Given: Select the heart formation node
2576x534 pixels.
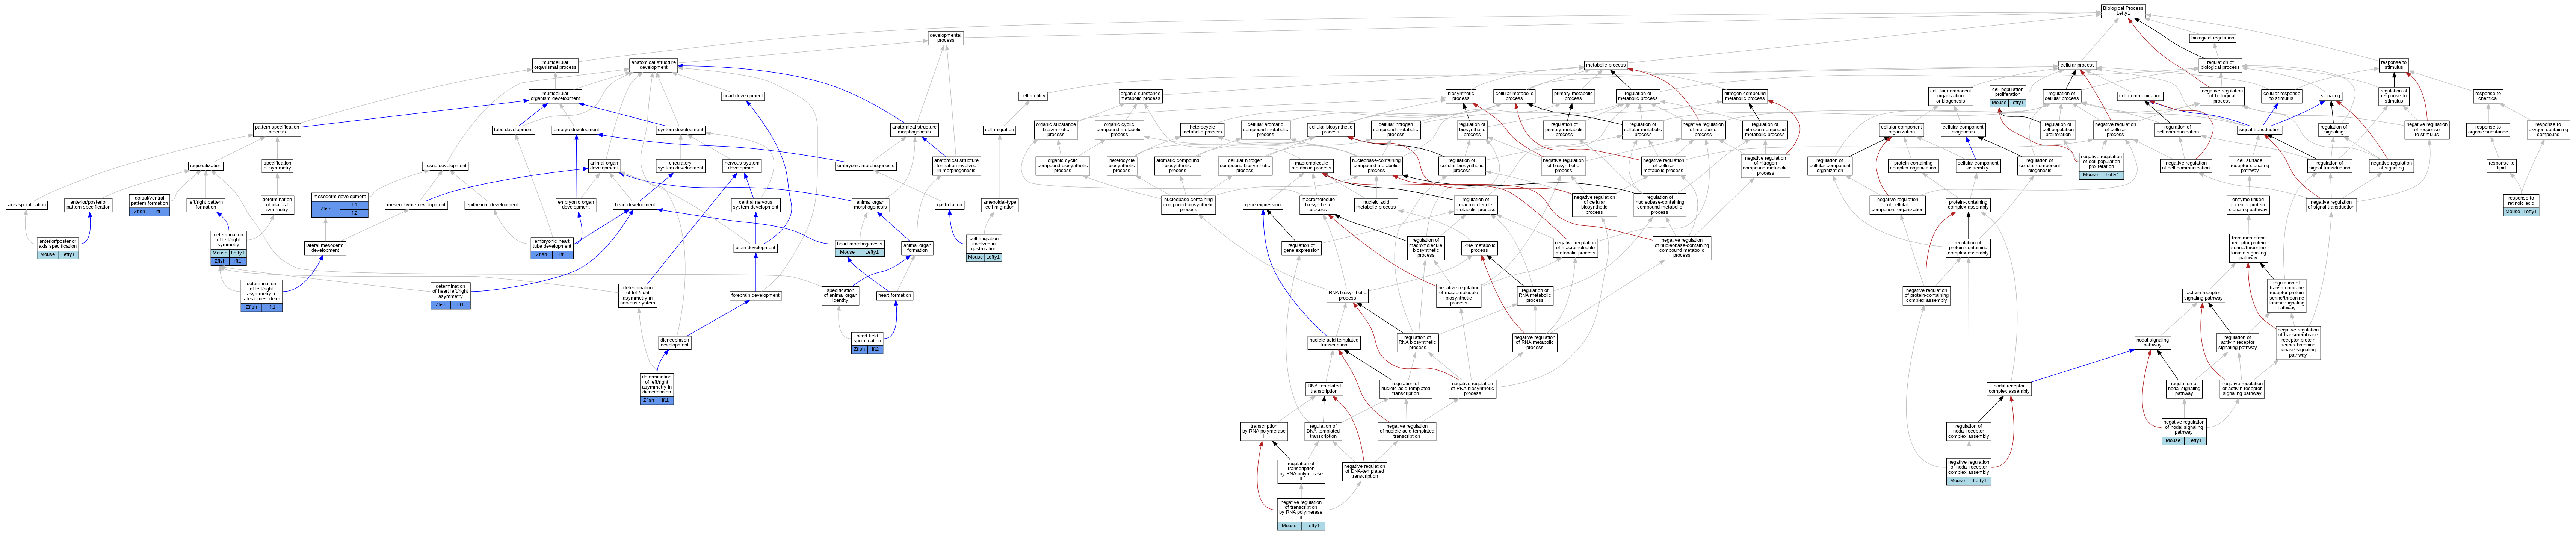Looking at the screenshot, I should tap(894, 296).
